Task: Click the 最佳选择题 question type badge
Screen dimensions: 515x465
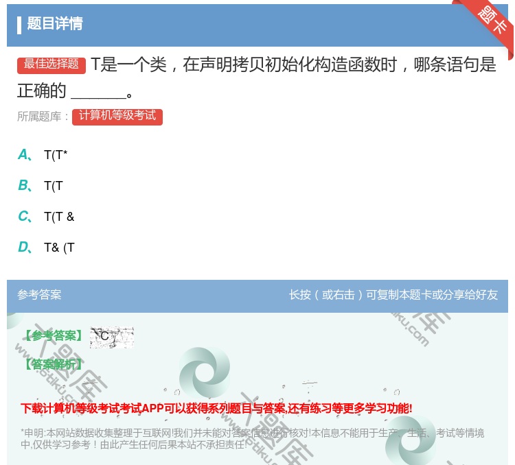Action: pos(51,65)
